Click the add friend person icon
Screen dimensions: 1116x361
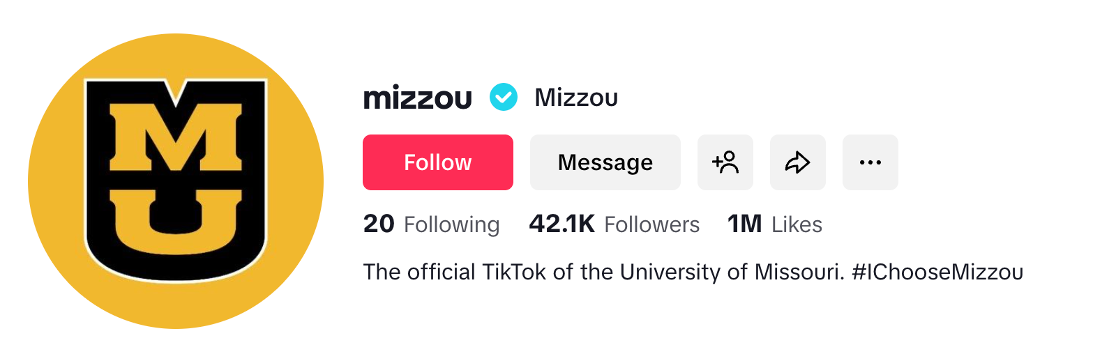725,162
